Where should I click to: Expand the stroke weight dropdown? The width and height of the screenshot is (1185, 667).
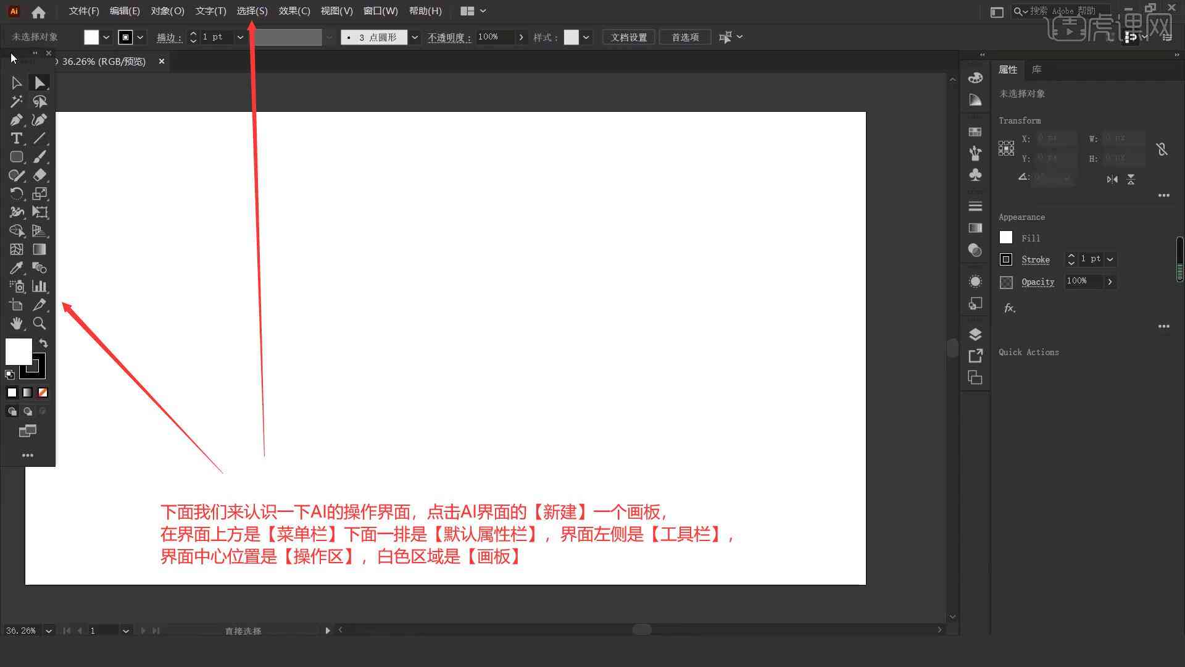[241, 38]
